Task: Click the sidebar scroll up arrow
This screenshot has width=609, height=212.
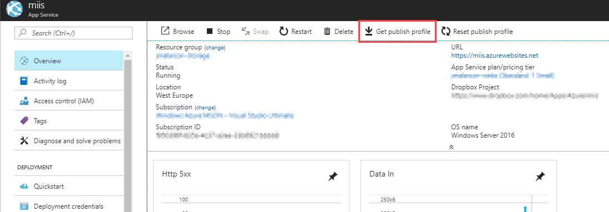Action: [x=127, y=55]
